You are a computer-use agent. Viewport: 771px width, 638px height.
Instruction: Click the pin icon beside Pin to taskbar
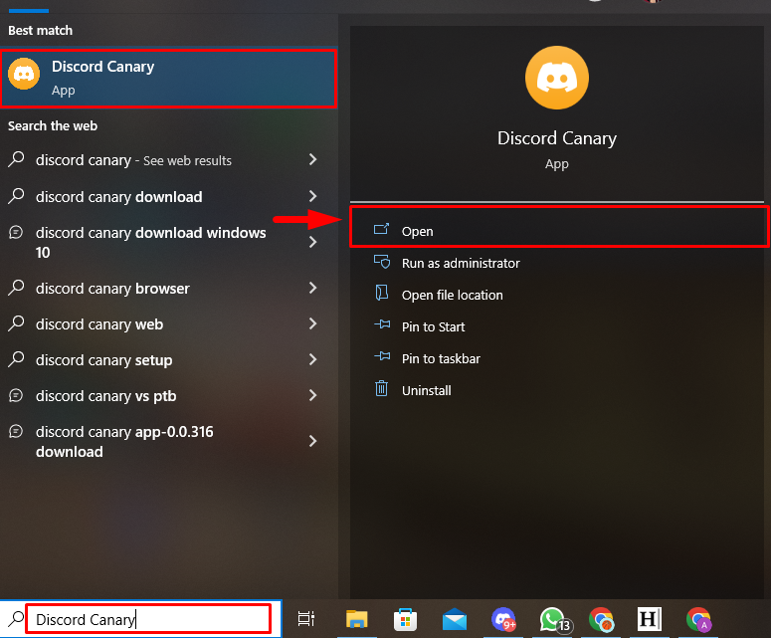click(x=382, y=356)
